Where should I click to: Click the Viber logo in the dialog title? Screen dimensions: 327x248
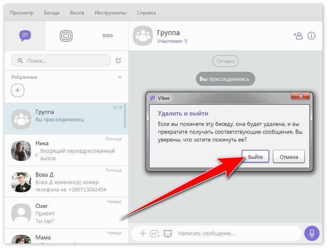(153, 98)
